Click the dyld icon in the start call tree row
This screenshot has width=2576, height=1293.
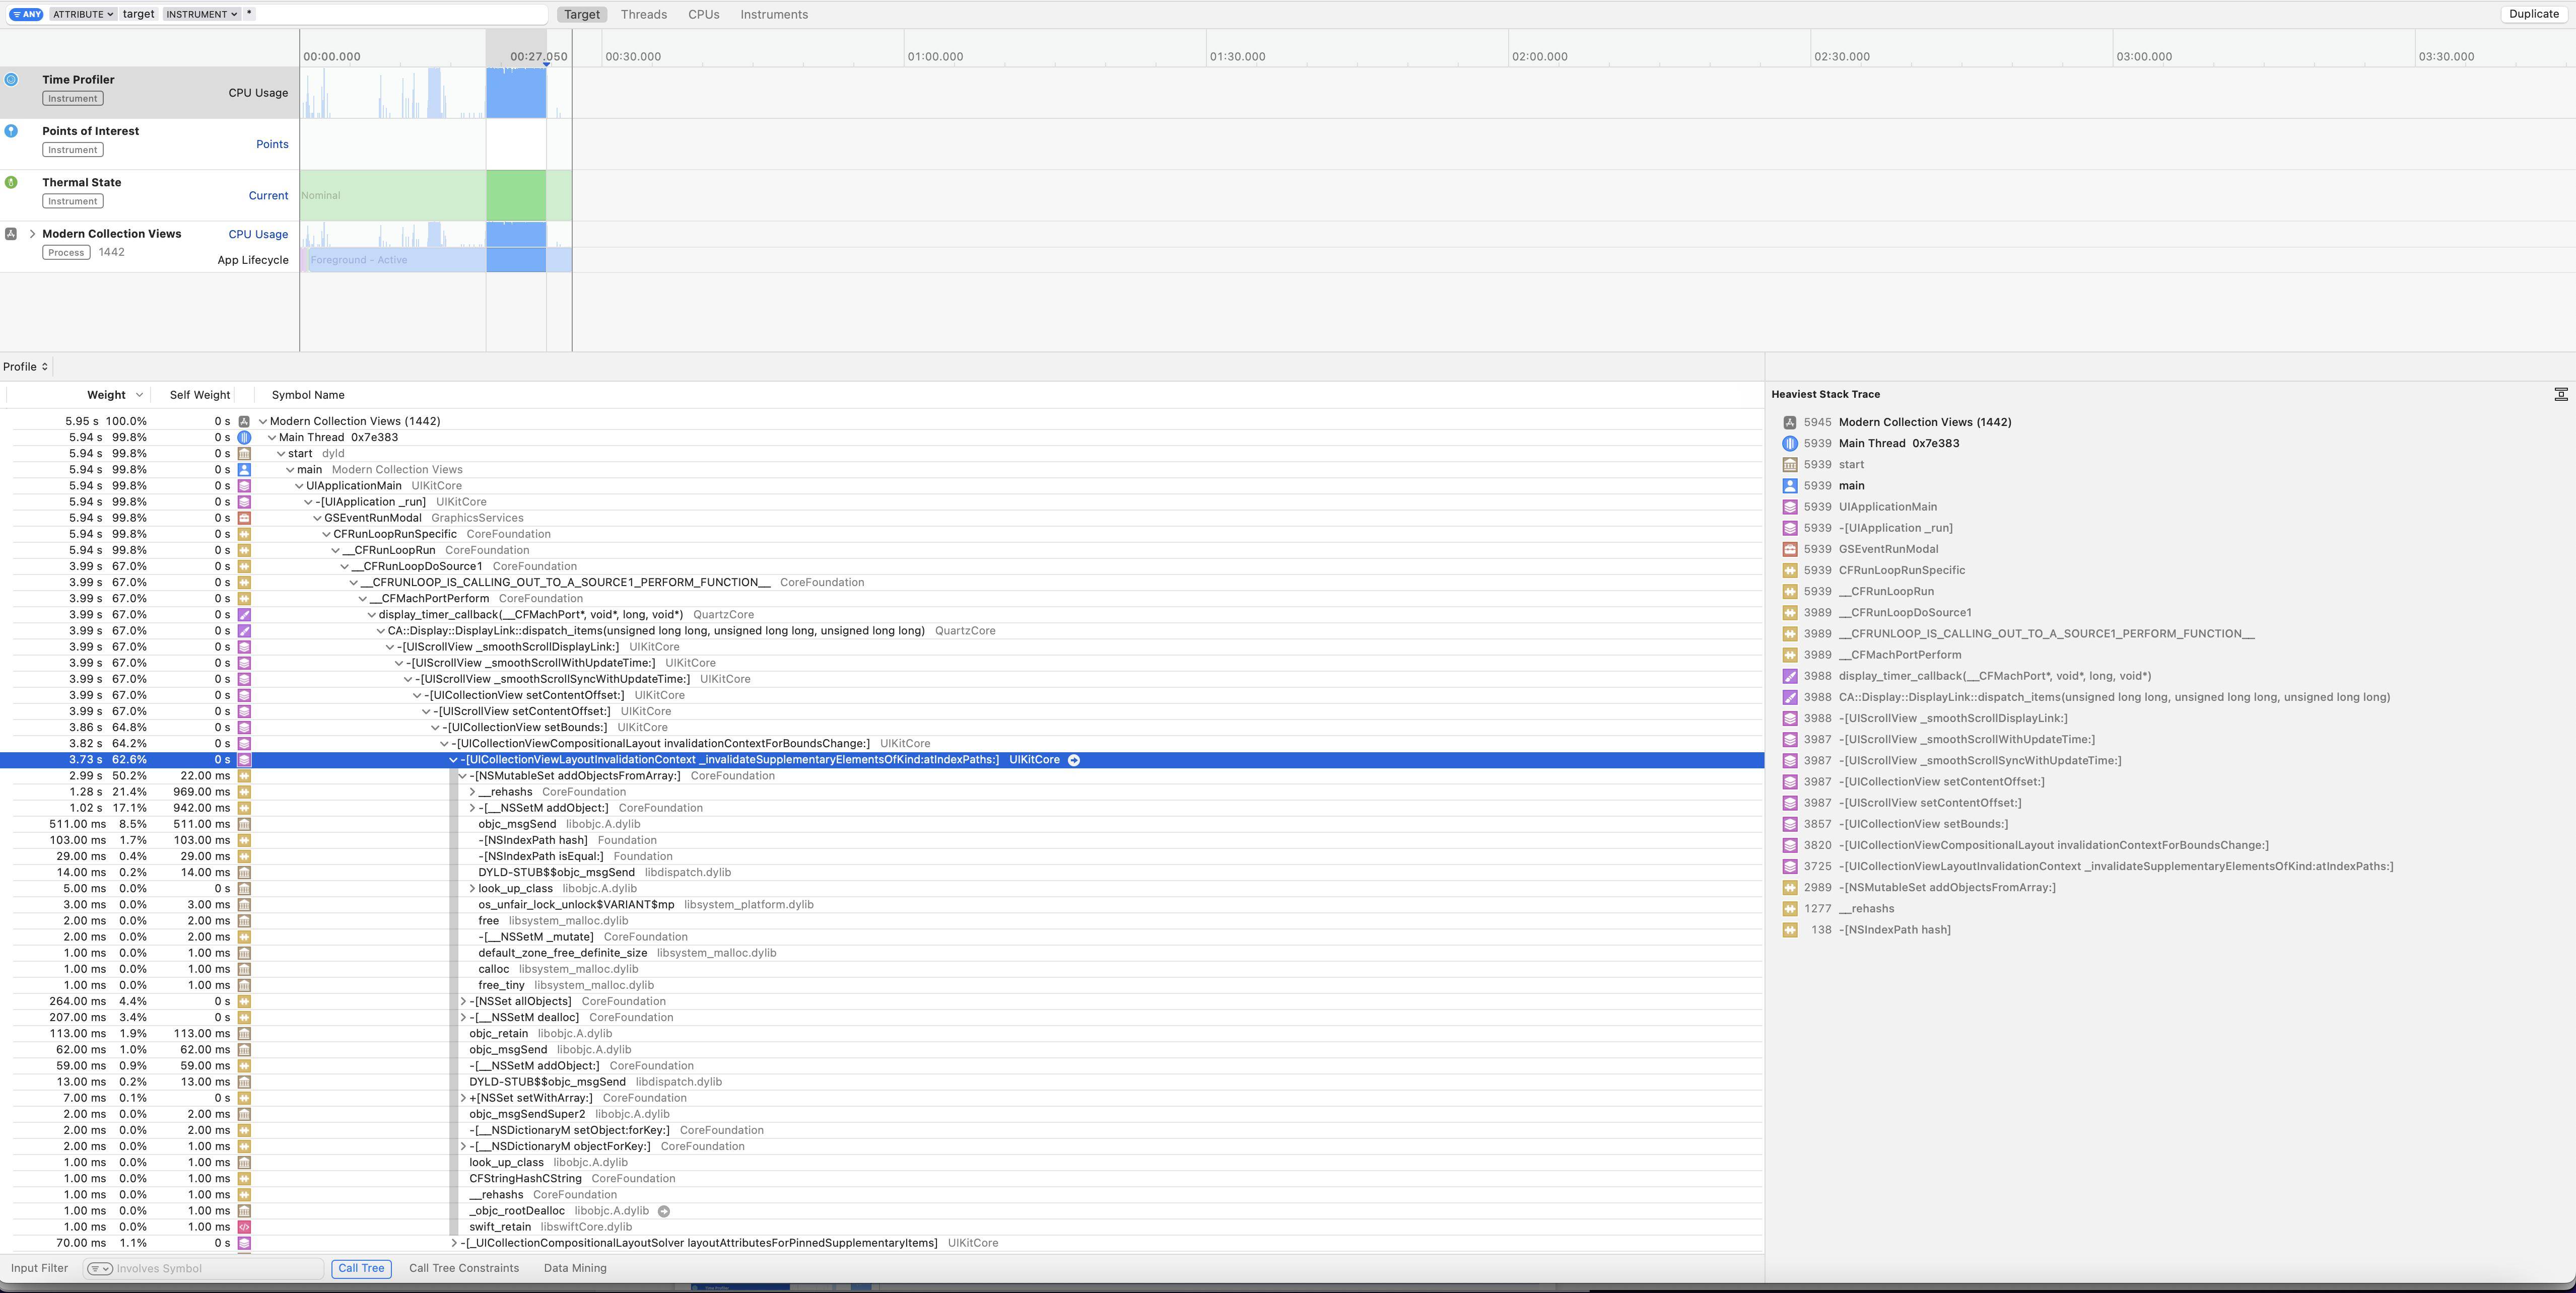click(x=244, y=454)
